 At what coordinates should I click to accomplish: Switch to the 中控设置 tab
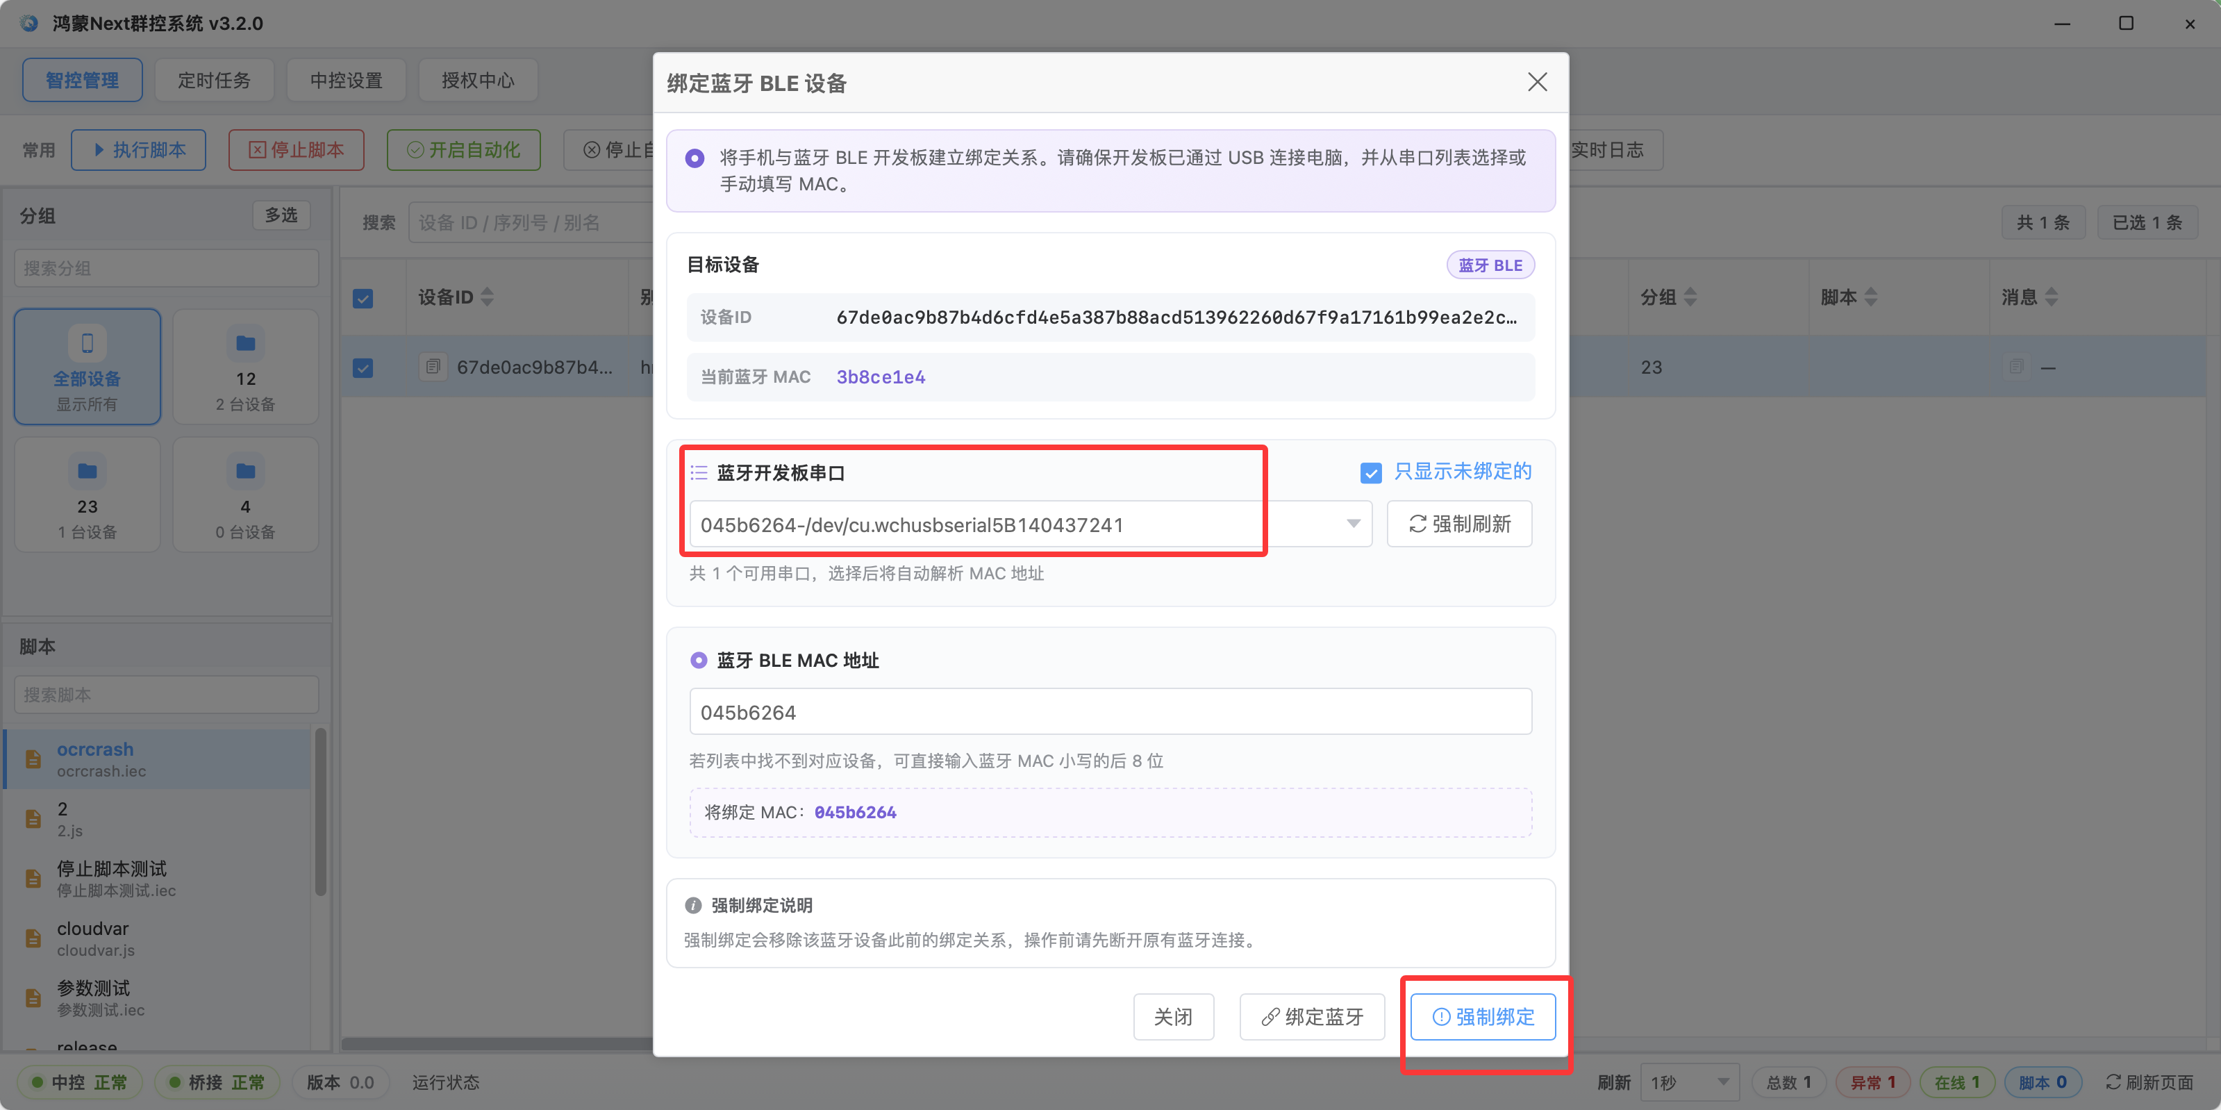tap(346, 80)
